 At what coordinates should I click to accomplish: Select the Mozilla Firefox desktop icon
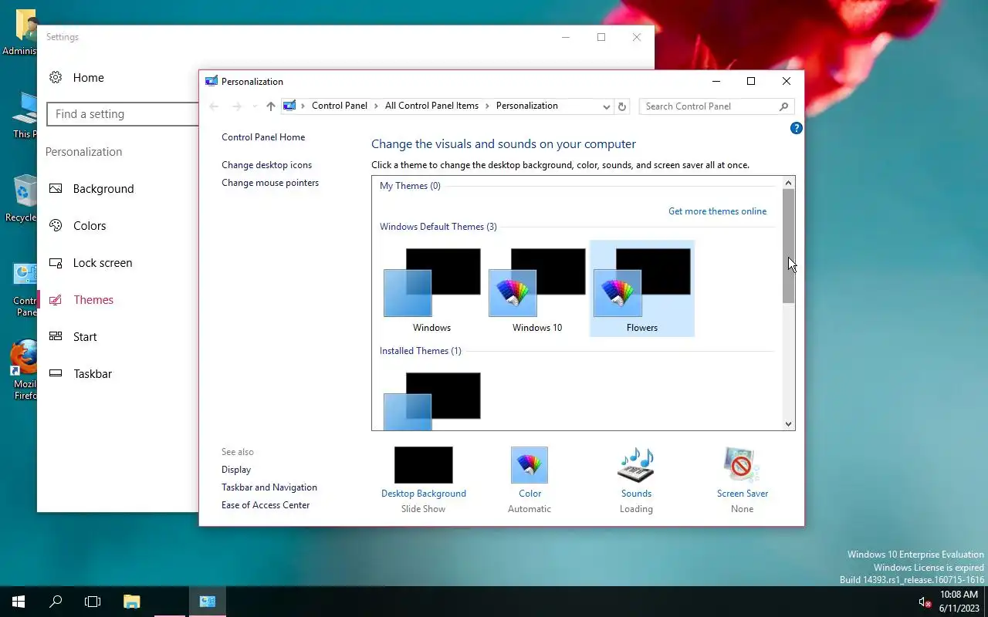[25, 370]
